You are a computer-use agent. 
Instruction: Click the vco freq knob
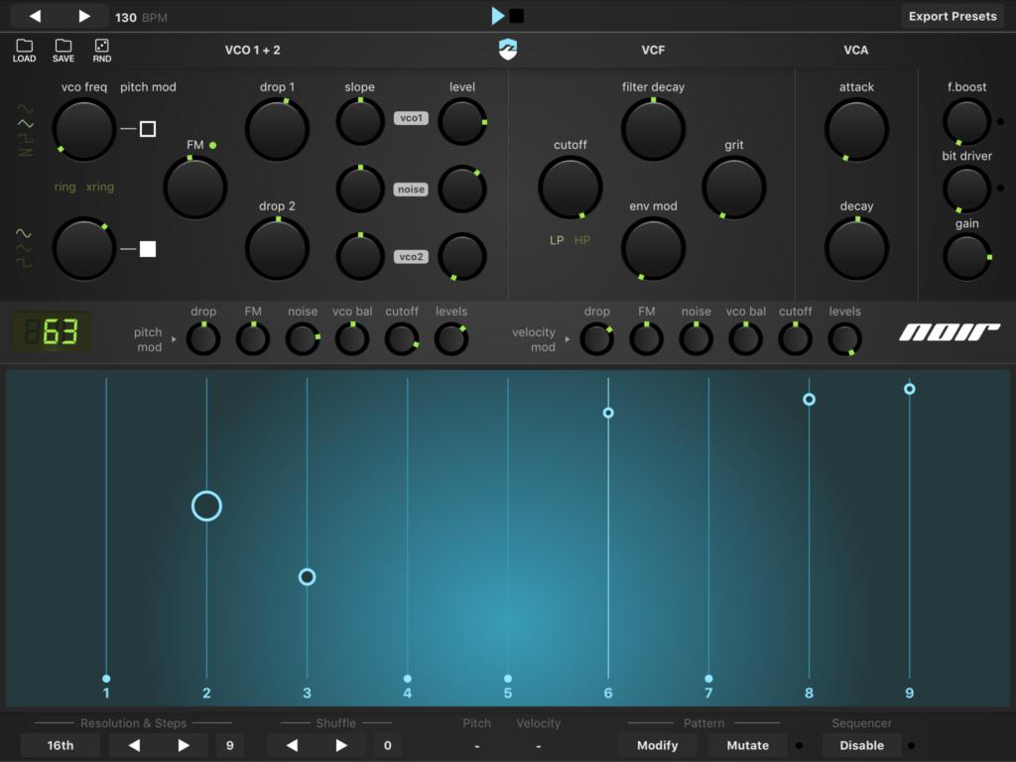(83, 129)
